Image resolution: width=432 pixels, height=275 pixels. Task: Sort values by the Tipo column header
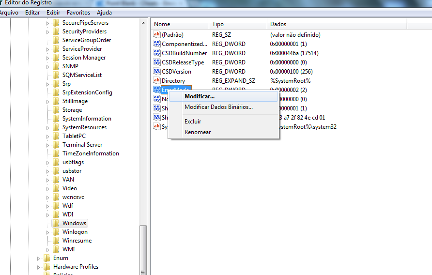(218, 24)
